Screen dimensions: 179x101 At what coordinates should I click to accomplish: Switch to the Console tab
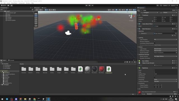click(x=11, y=60)
